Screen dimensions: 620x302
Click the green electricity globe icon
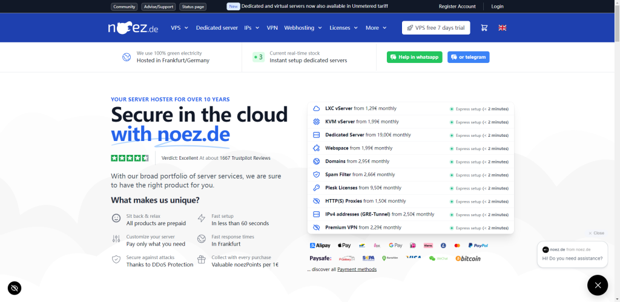(x=126, y=57)
